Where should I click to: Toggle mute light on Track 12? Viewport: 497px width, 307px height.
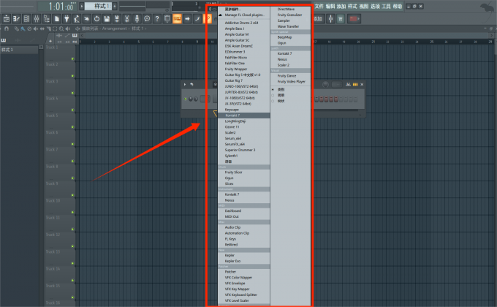point(72,246)
